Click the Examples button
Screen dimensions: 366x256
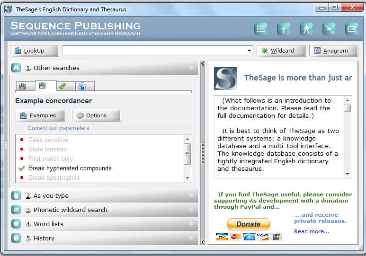point(40,115)
